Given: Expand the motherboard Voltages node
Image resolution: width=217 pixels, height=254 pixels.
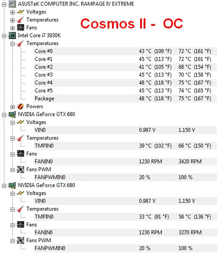Looking at the screenshot, I should (x=12, y=12).
